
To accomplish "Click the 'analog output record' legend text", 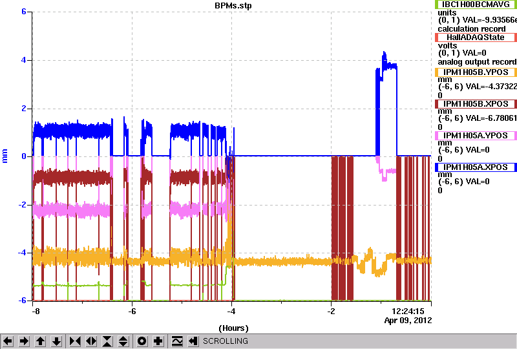I will pos(477,62).
